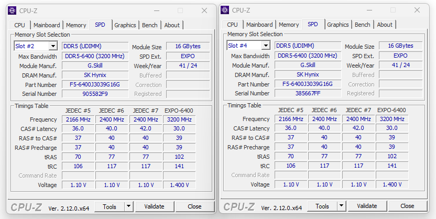
Task: Click the CPU-Z app icon in left window title bar
Action: (x=12, y=10)
